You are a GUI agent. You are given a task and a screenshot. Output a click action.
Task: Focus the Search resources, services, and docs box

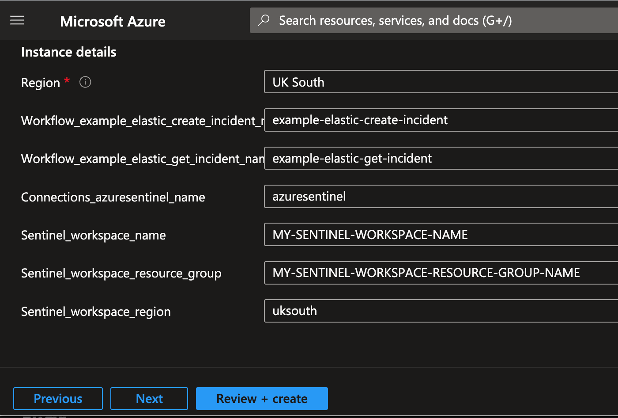click(x=434, y=20)
